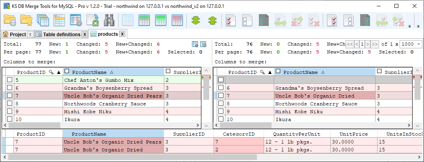Switch to Table definitions tab

pos(61,34)
